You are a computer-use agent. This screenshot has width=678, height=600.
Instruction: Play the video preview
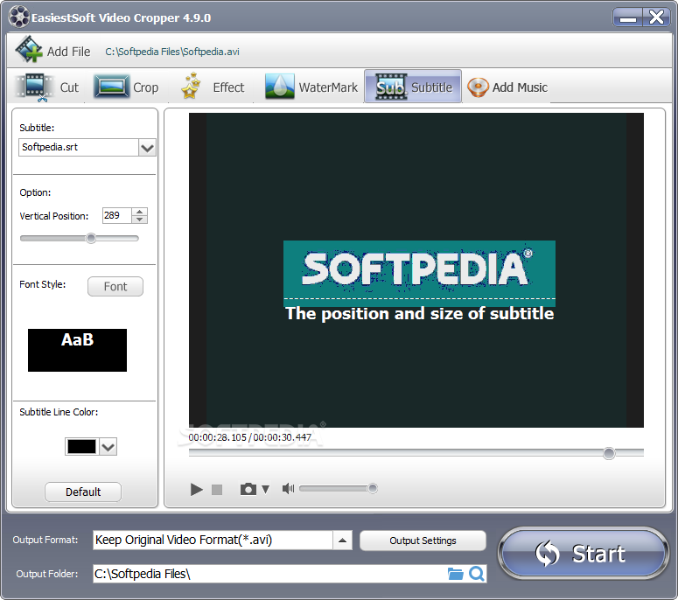196,489
